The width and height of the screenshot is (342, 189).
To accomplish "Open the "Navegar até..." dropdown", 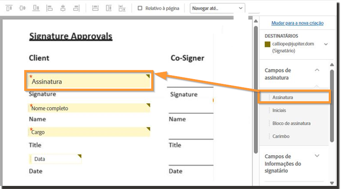I will (x=217, y=8).
